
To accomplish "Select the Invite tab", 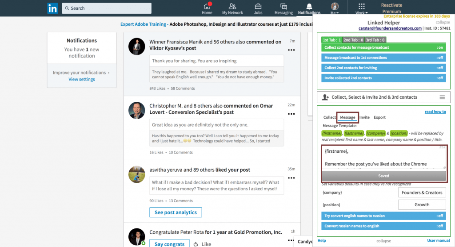I will click(364, 117).
